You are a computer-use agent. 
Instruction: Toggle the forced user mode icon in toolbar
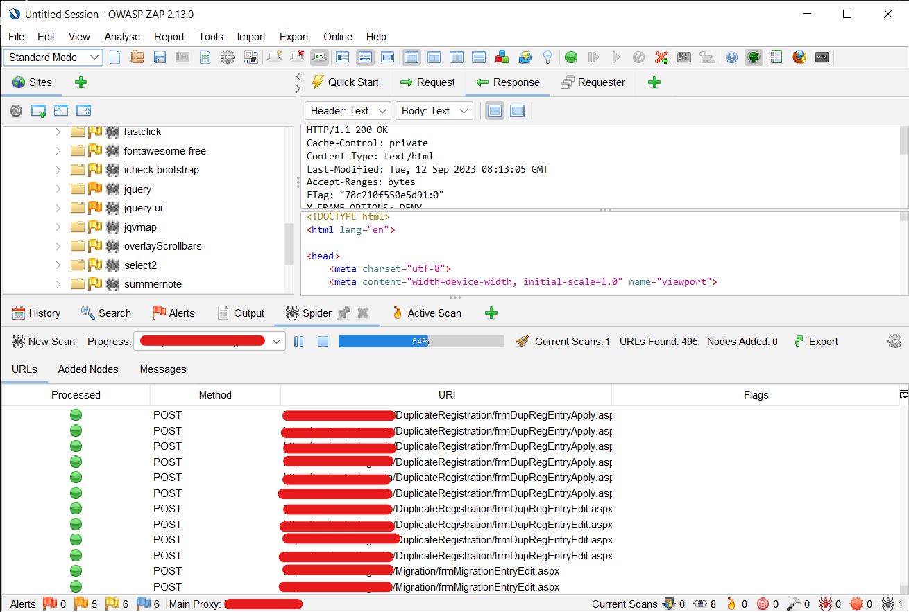(x=707, y=58)
